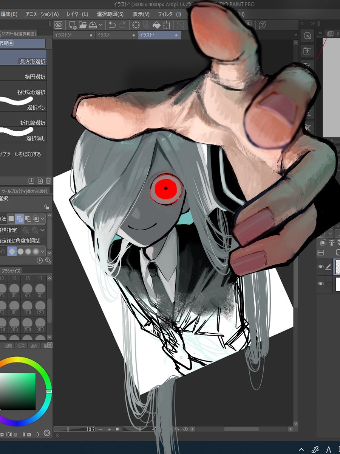
Task: Select the weak anti-aliasing circle option
Action: click(21, 251)
